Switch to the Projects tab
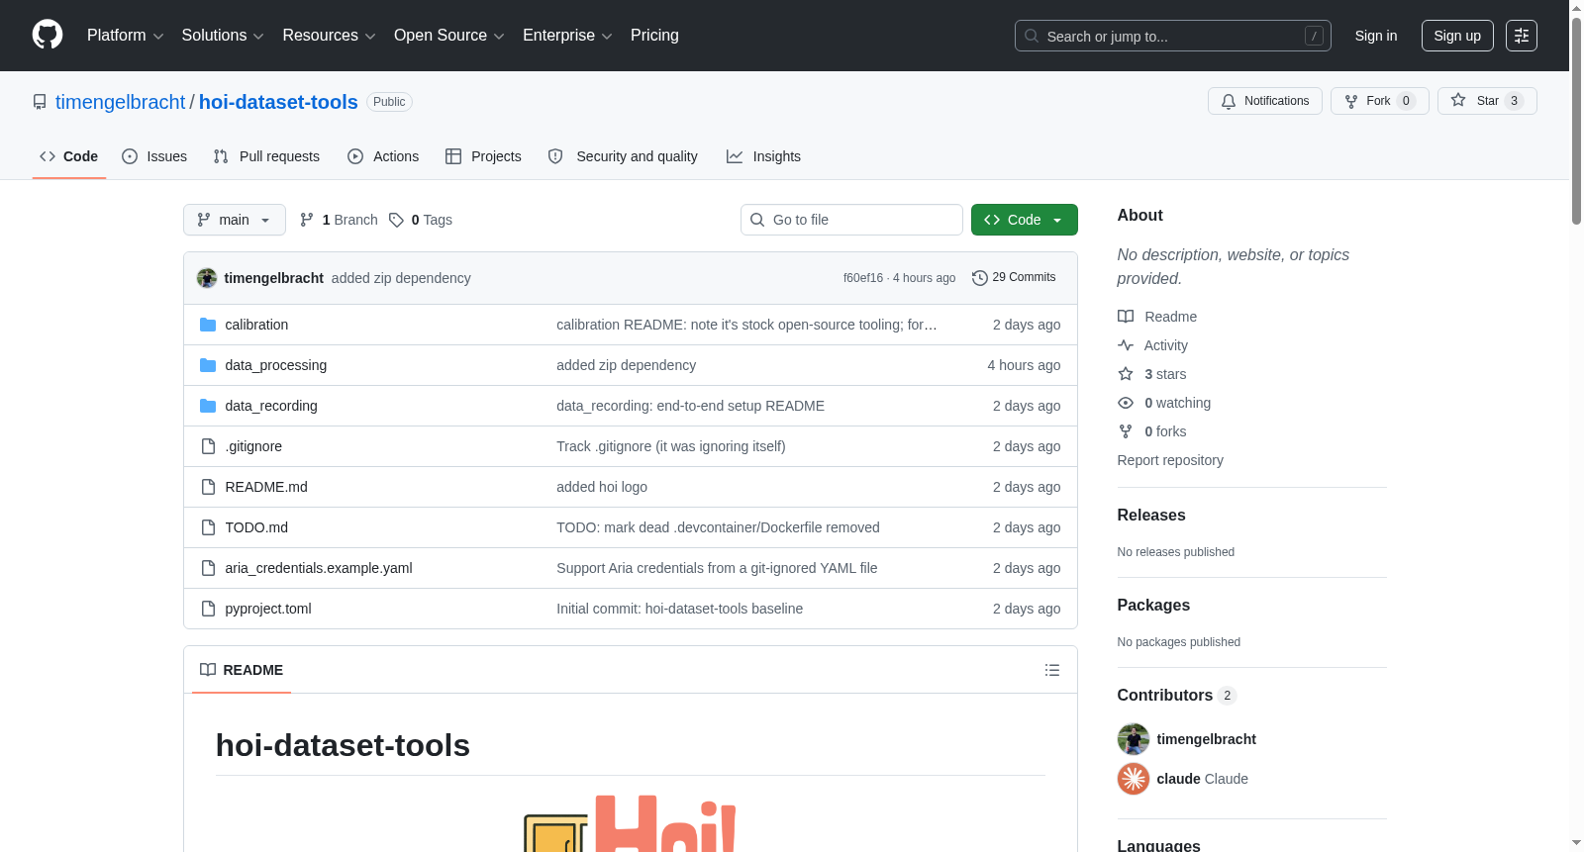The height and width of the screenshot is (852, 1584). [x=483, y=156]
